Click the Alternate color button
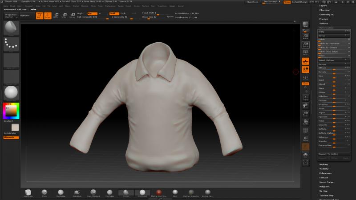356x200 pixels. point(11,137)
